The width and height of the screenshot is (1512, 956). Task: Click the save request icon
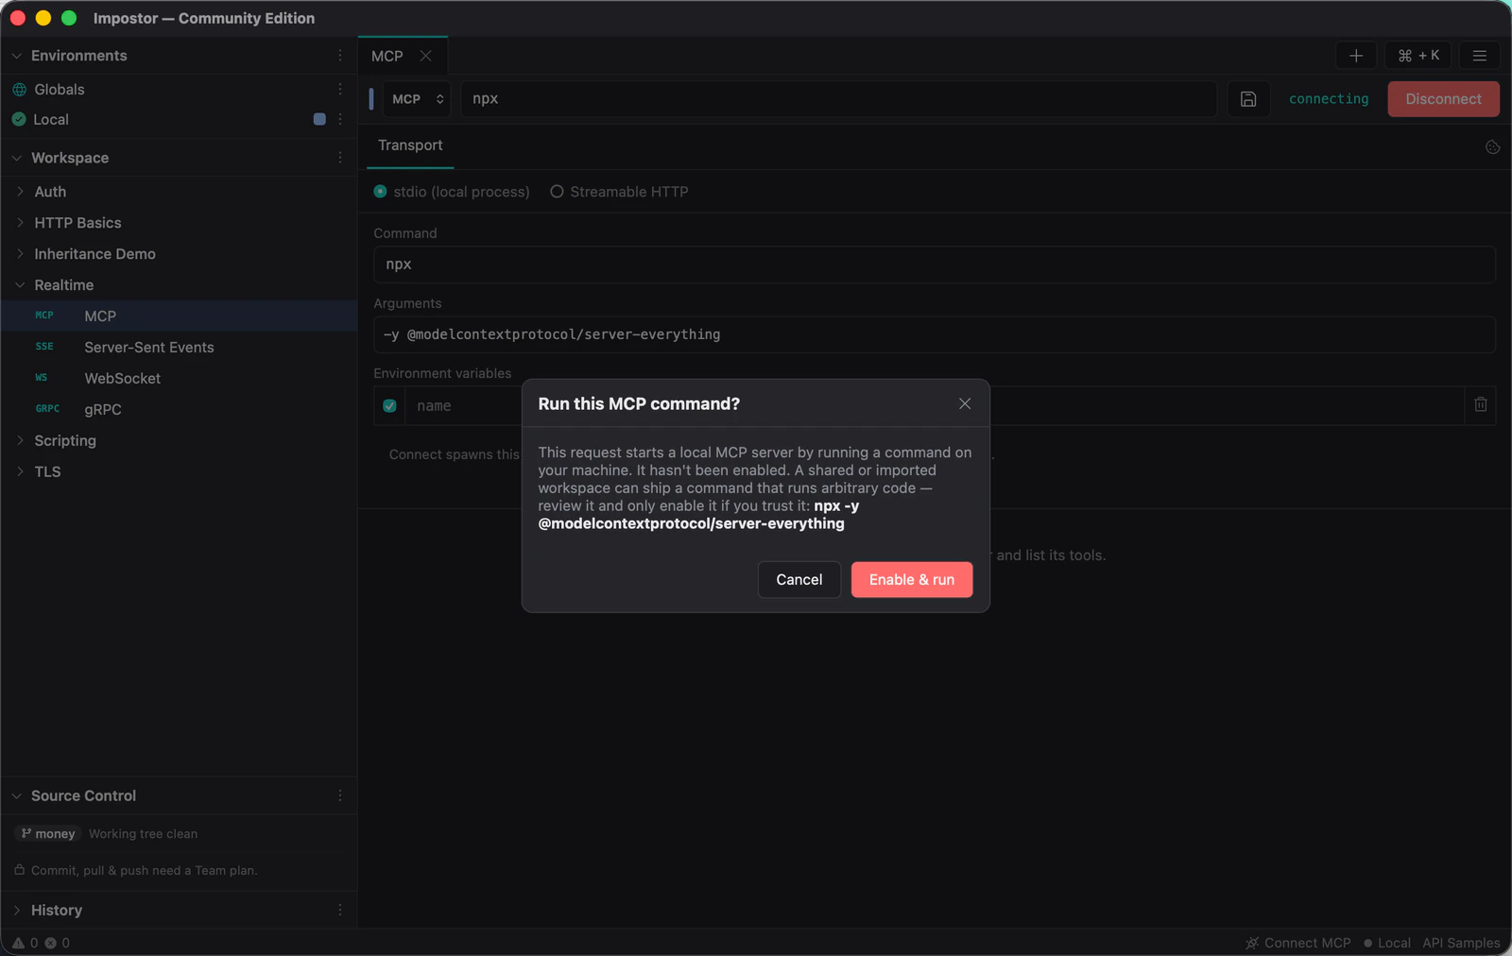click(x=1248, y=99)
